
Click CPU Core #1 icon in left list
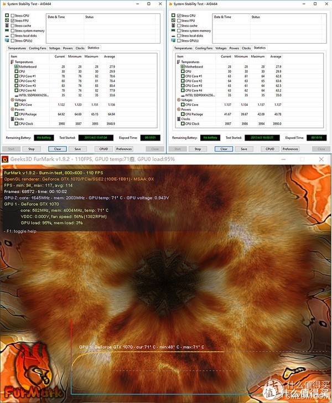(17, 76)
